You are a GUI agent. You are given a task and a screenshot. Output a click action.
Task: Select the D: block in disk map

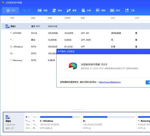coord(109,122)
